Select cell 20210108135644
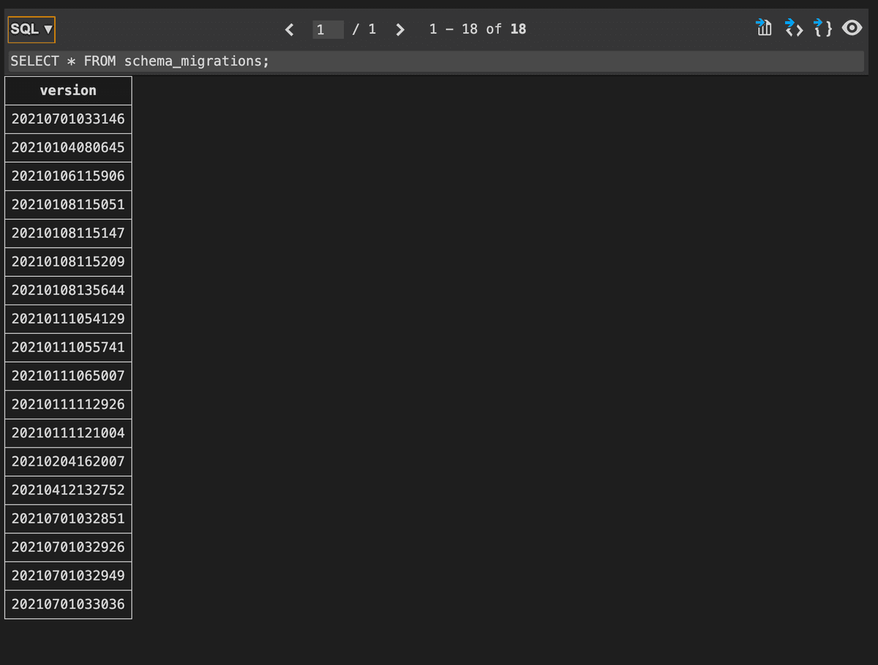Image resolution: width=878 pixels, height=665 pixels. click(68, 290)
